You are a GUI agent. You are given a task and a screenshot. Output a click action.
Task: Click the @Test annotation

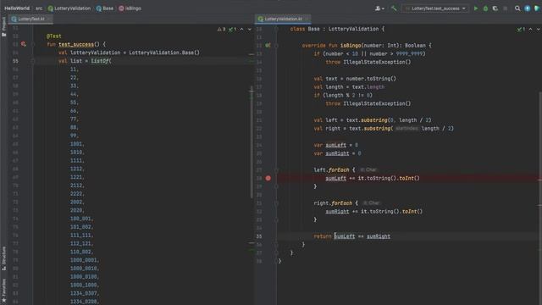click(x=54, y=36)
